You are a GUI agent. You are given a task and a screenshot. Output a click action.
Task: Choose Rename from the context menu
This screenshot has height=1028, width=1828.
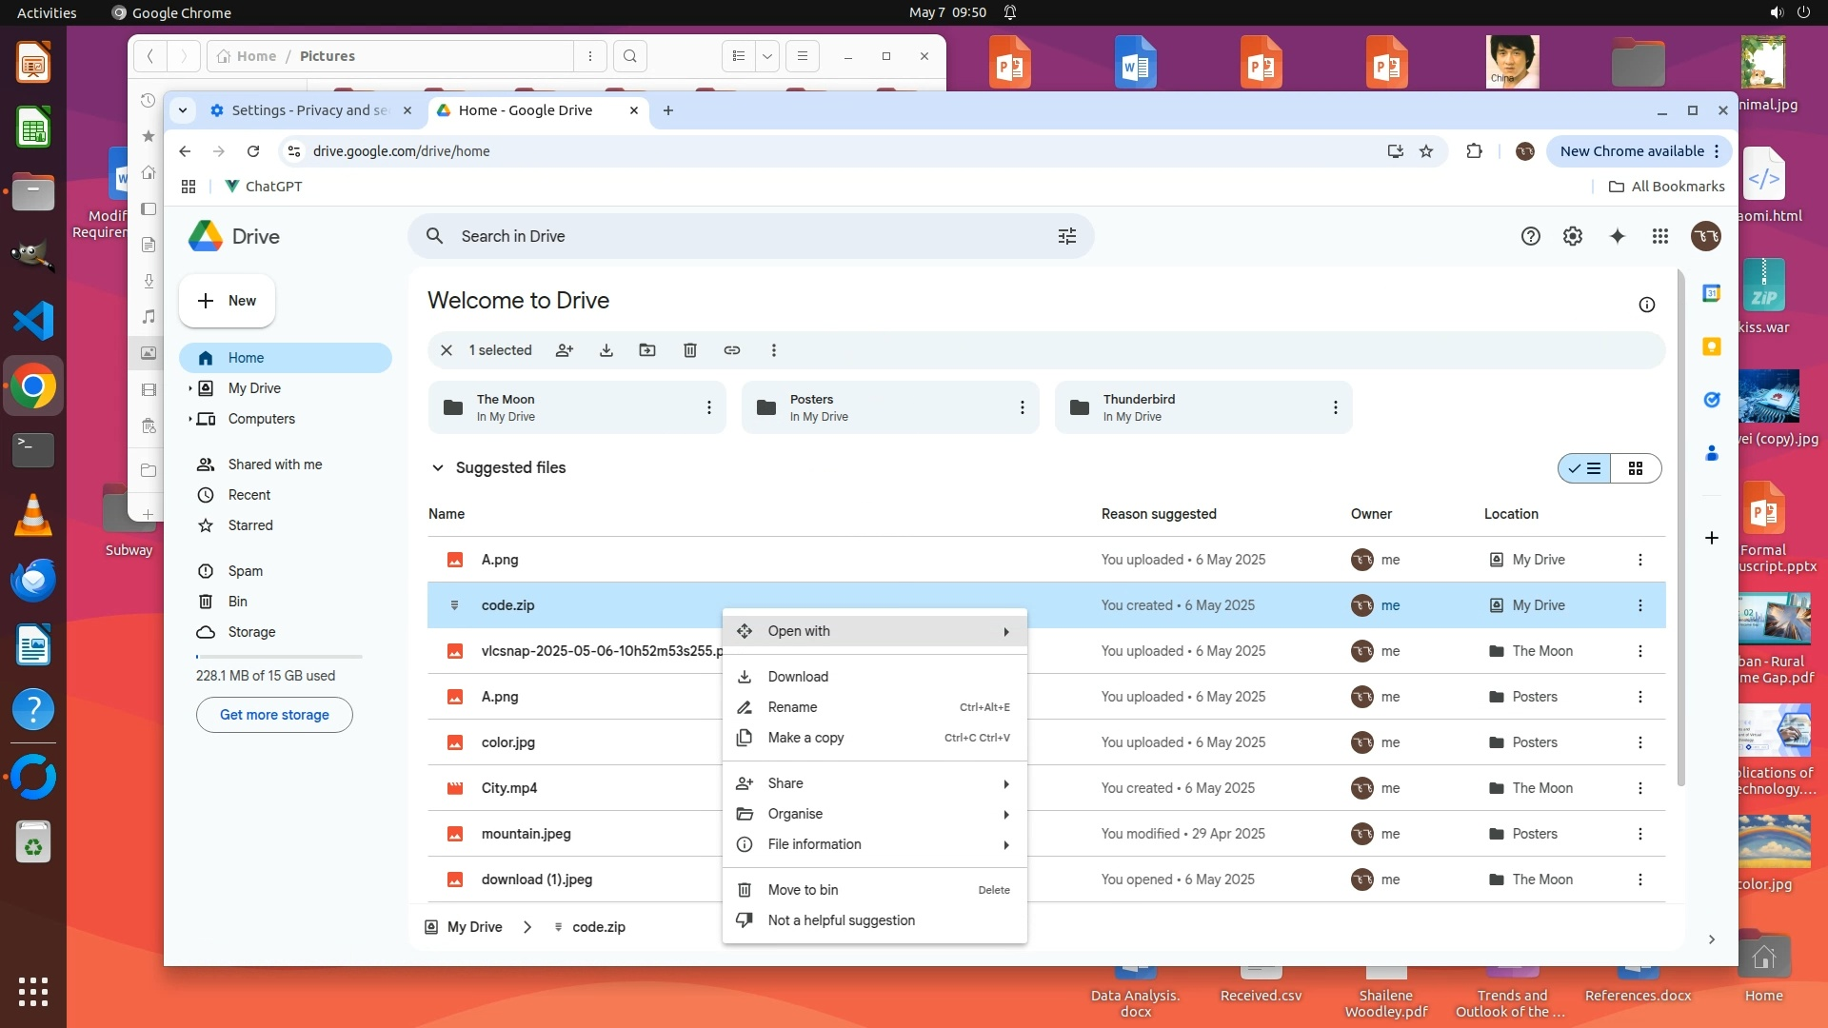(792, 707)
